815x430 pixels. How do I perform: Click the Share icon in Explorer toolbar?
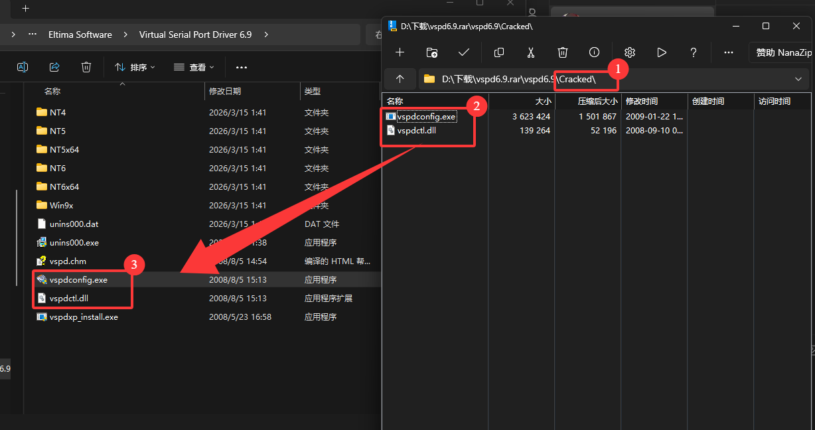(54, 67)
